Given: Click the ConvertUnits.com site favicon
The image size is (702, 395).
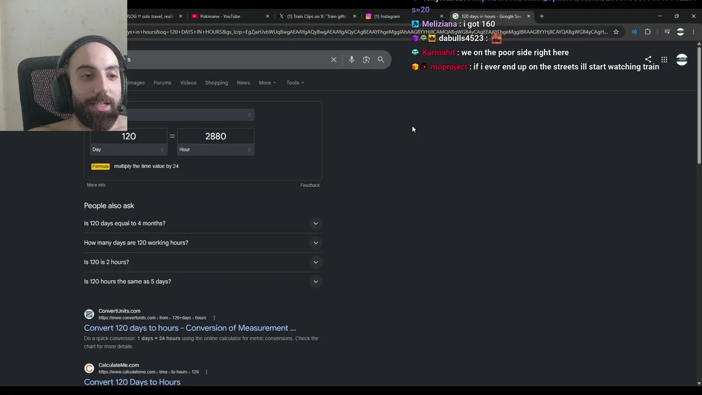Looking at the screenshot, I should 89,314.
